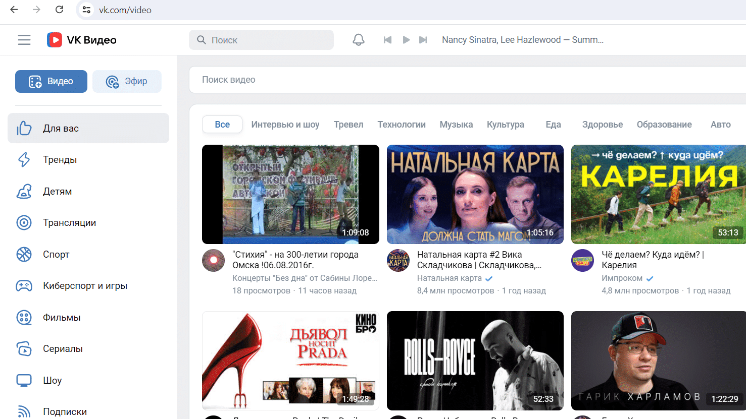Select the Все category tab
Image resolution: width=746 pixels, height=419 pixels.
pyautogui.click(x=222, y=125)
